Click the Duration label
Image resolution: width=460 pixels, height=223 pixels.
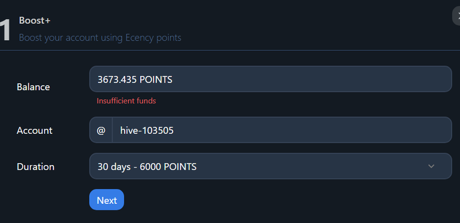click(35, 167)
